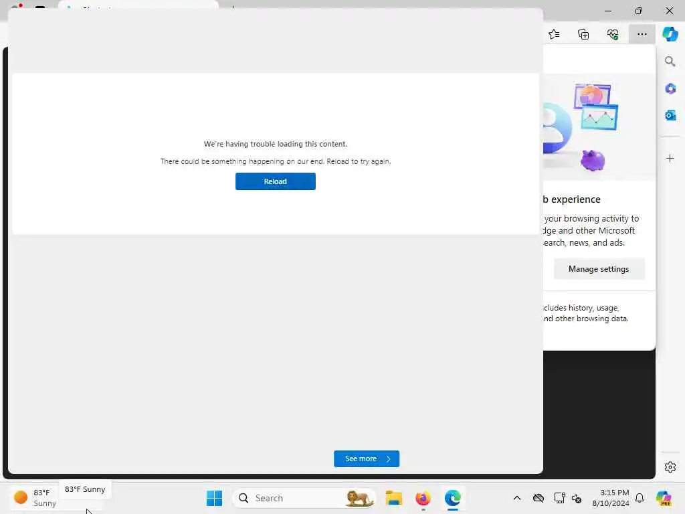Click the cloud sync tray icon
685x514 pixels.
point(539,498)
